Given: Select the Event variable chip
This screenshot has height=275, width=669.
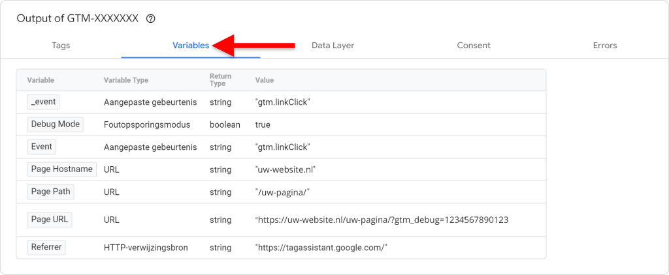Looking at the screenshot, I should [42, 147].
